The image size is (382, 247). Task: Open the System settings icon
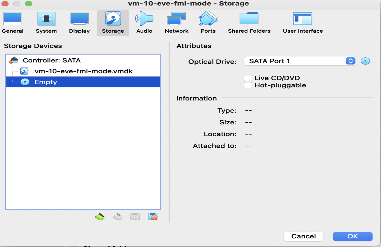coord(46,23)
